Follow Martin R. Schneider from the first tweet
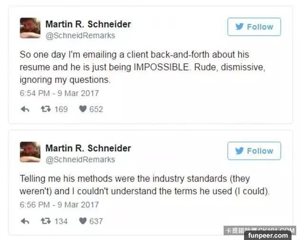This screenshot has height=240, width=301. (x=254, y=27)
